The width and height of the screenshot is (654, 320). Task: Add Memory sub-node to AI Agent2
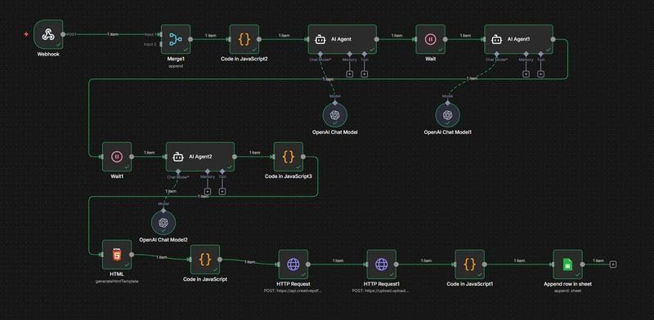tap(208, 191)
